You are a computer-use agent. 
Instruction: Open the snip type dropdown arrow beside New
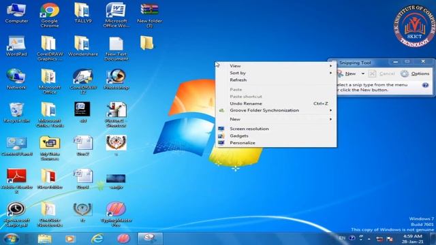tap(362, 73)
